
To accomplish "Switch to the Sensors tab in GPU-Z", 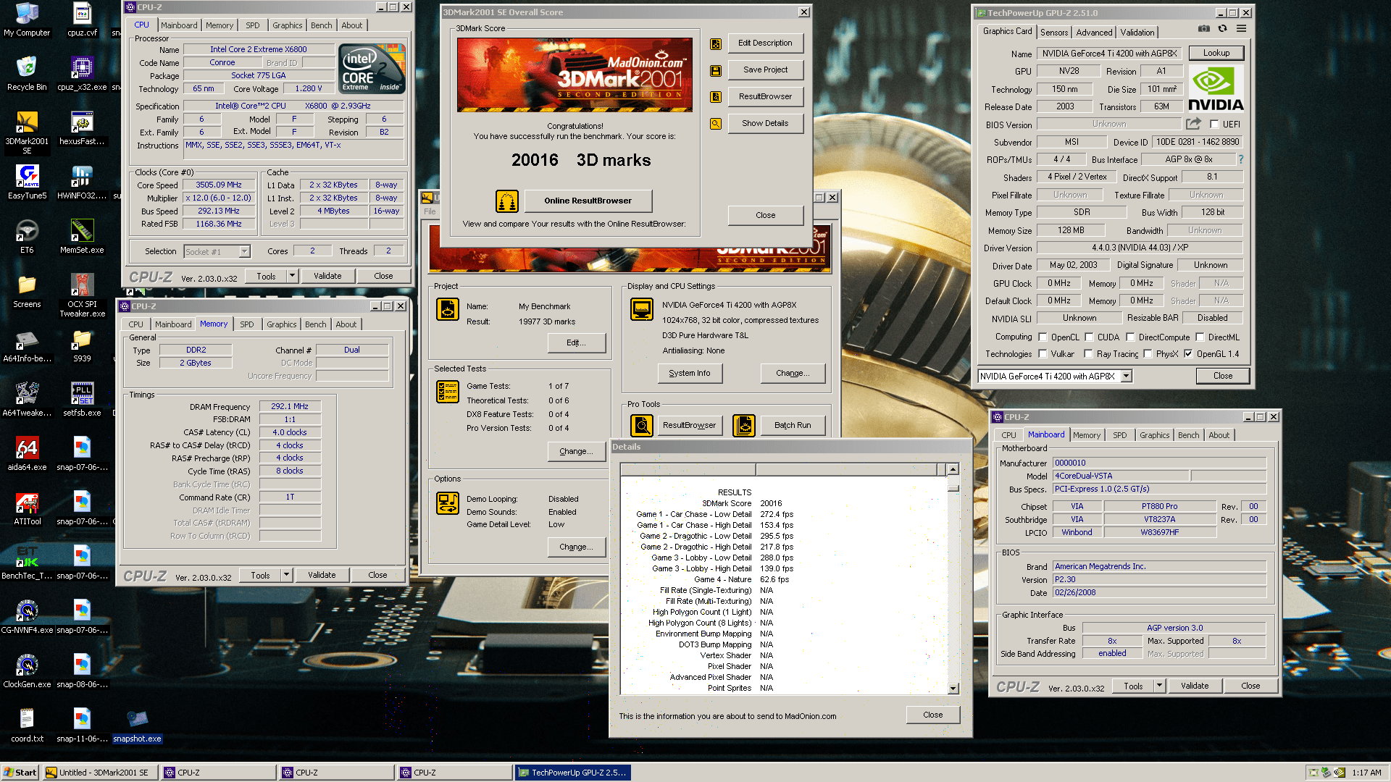I will point(1054,33).
